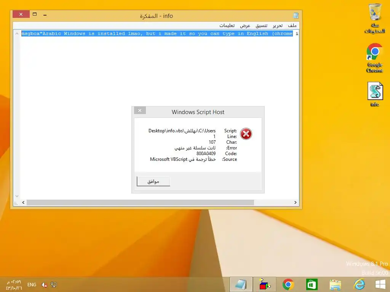Open the network tray icon

pos(53,285)
